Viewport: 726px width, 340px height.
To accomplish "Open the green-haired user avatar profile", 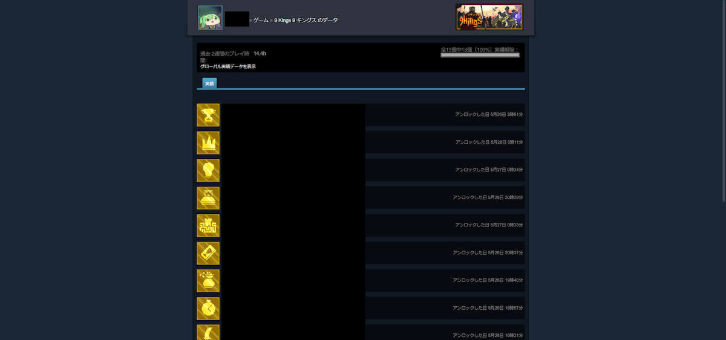I will click(210, 18).
